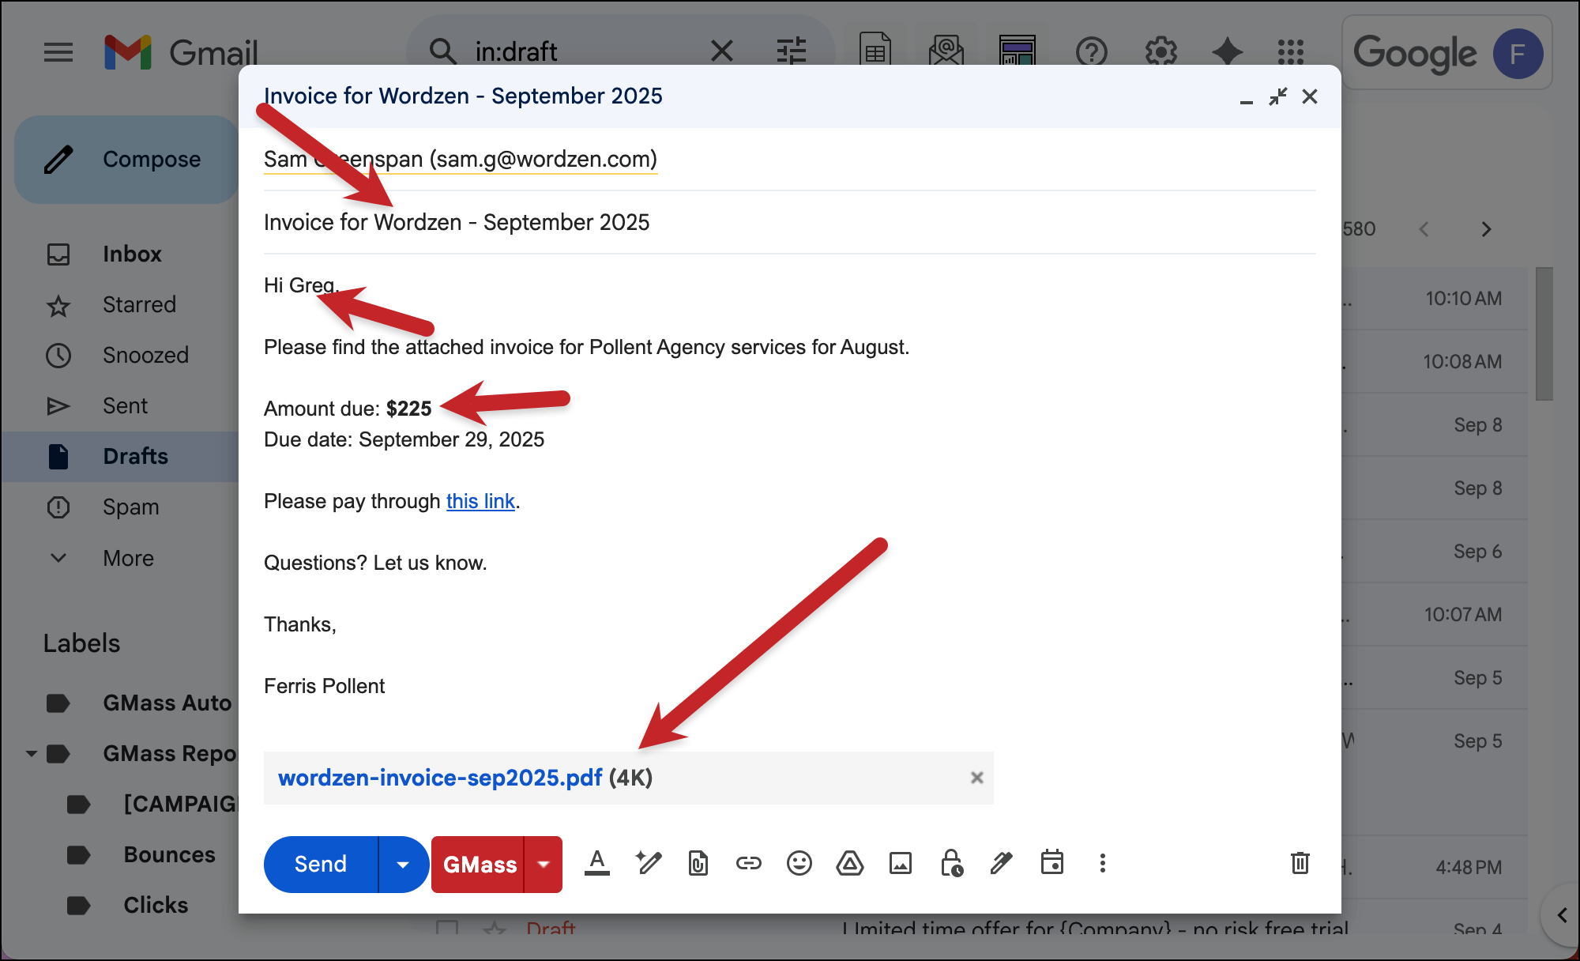Open more options three-dot menu

click(x=1102, y=863)
